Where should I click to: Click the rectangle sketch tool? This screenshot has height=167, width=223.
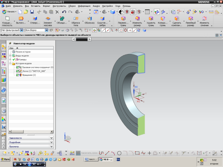(137, 153)
